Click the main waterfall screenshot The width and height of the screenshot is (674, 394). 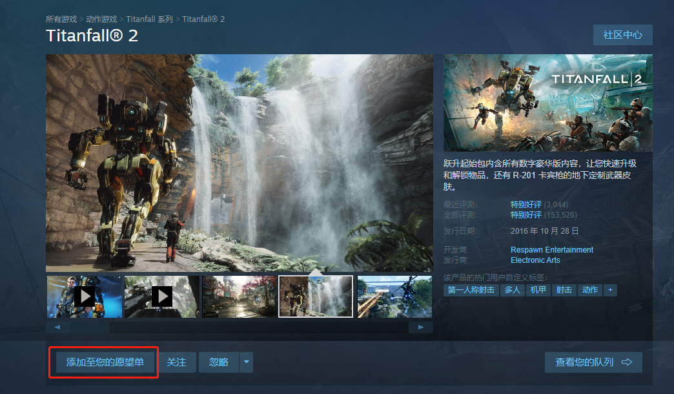(x=240, y=163)
